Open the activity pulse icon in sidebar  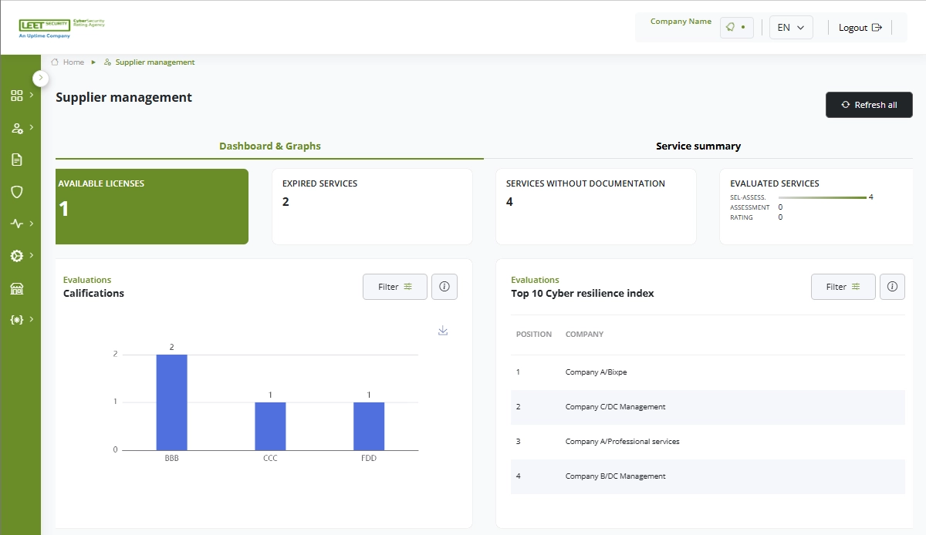point(16,224)
